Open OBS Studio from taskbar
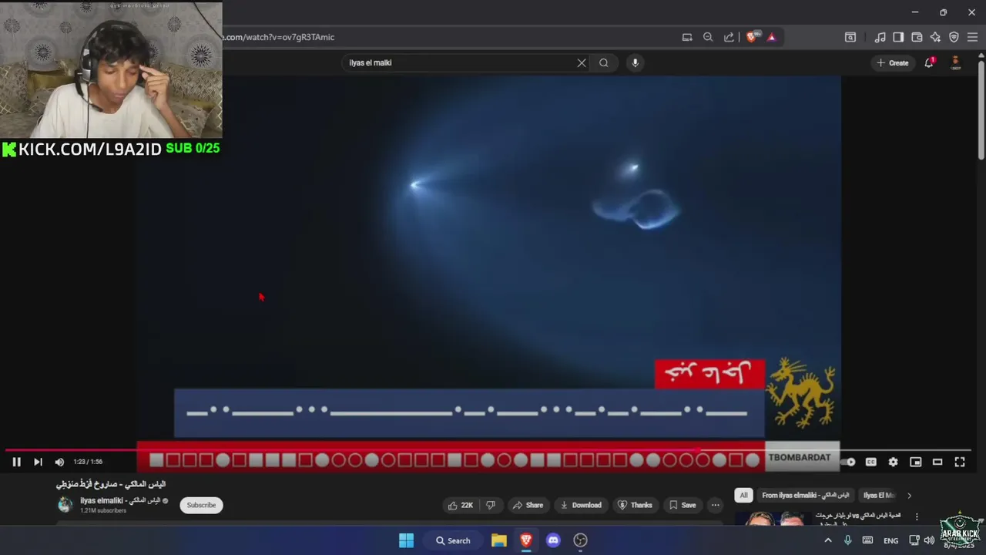Screen dimensions: 986x555 click(581, 540)
